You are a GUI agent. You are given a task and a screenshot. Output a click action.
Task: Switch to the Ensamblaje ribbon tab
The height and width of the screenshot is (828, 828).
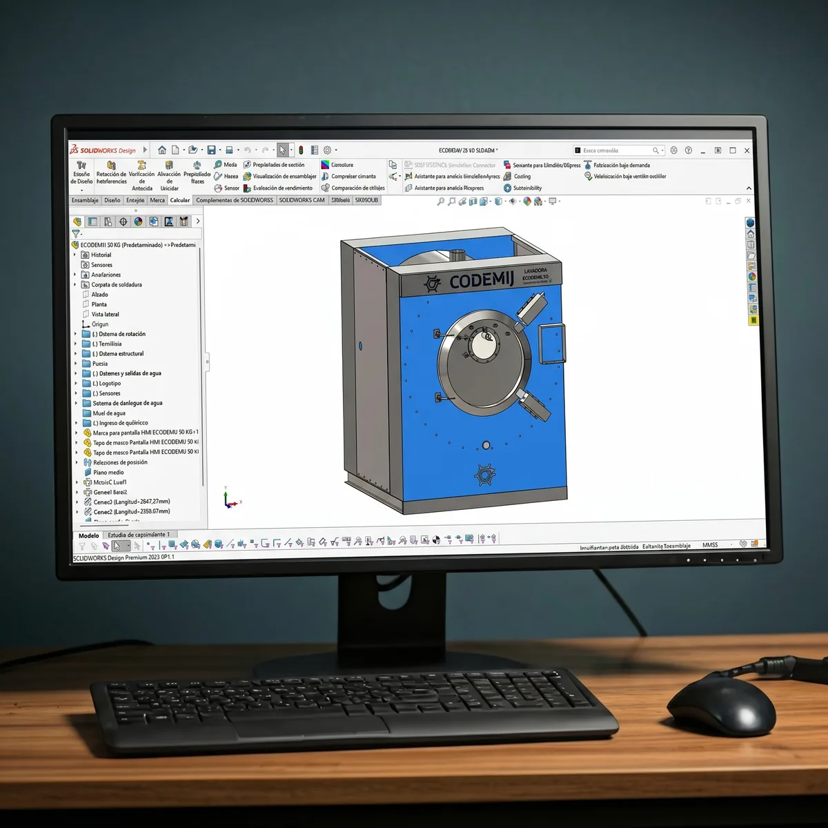click(x=85, y=200)
